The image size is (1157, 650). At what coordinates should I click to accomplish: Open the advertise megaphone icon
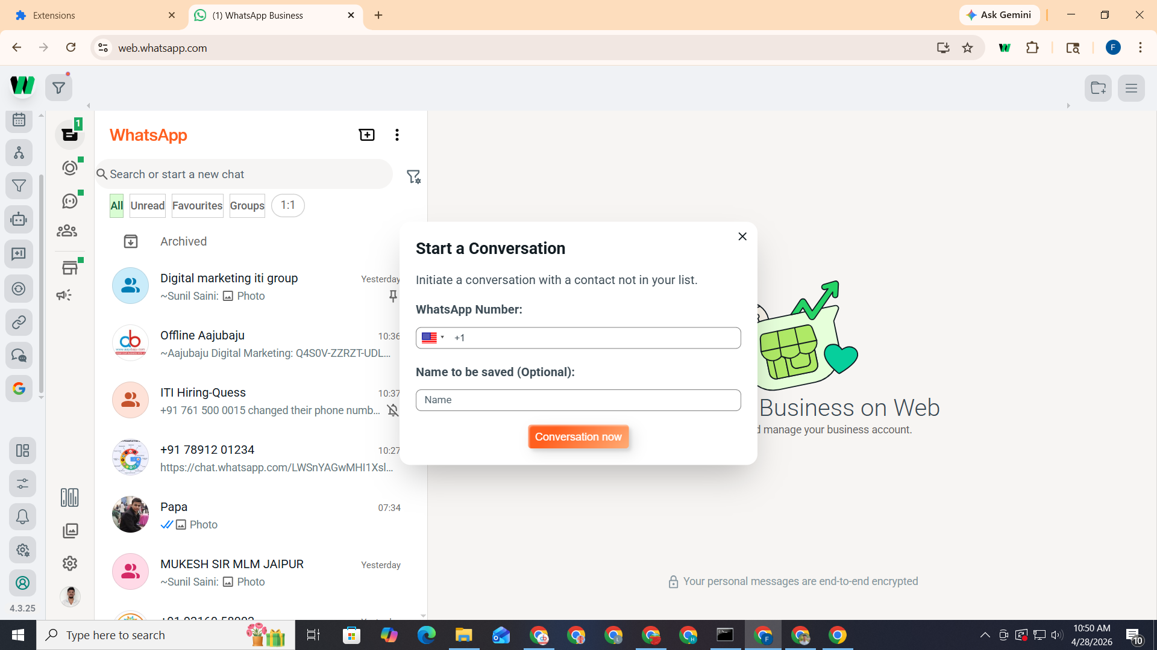tap(64, 295)
